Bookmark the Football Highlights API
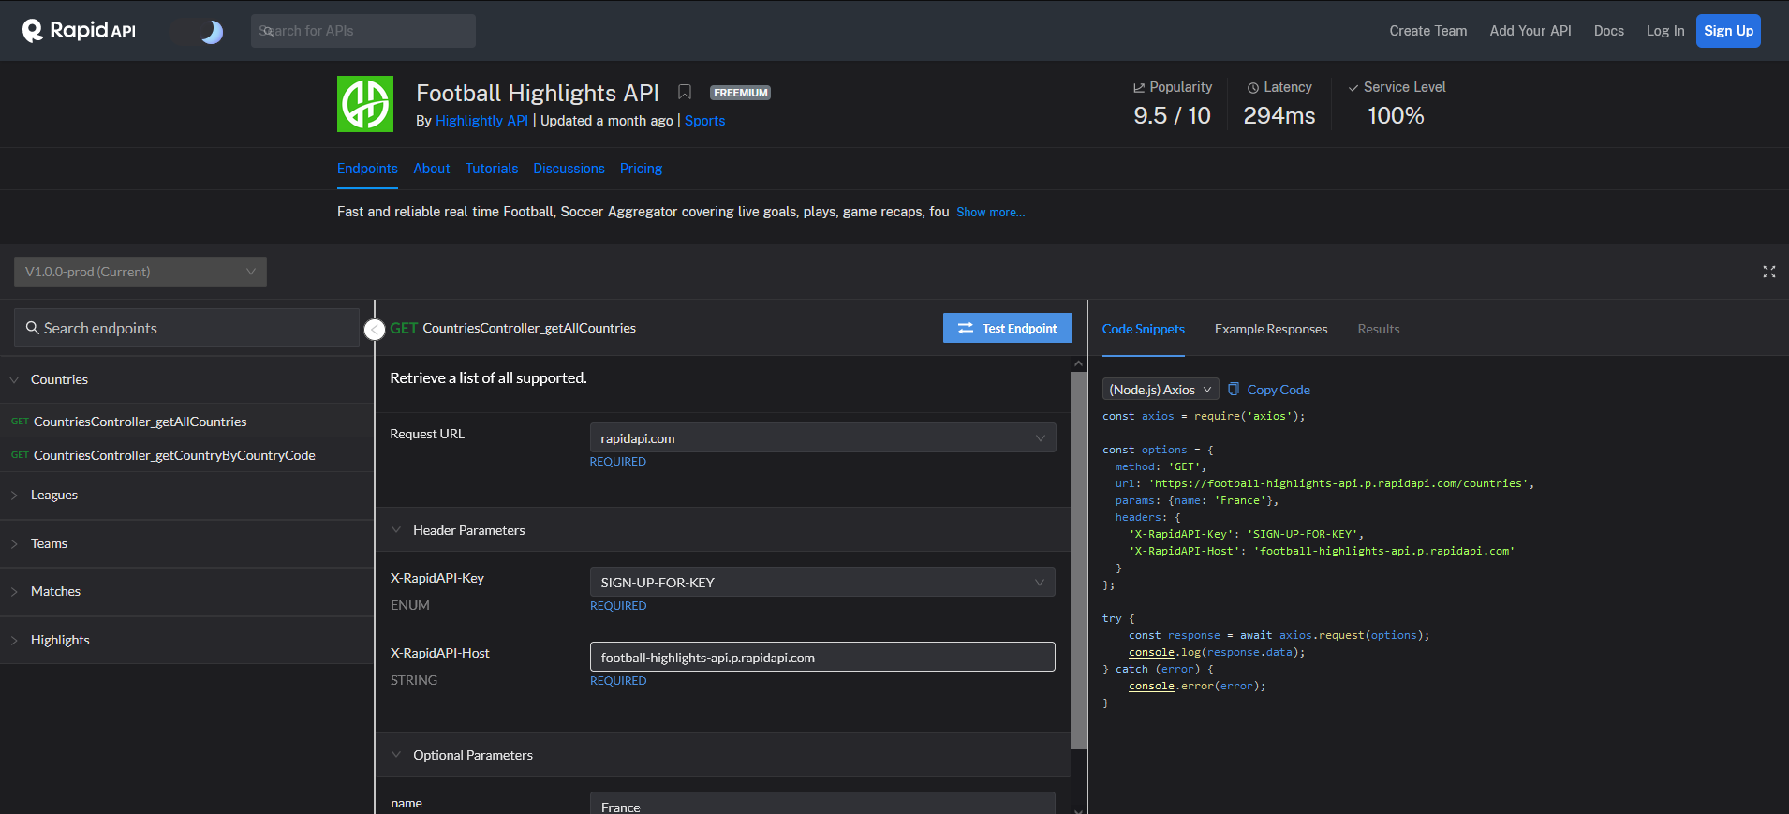1789x814 pixels. (x=685, y=92)
